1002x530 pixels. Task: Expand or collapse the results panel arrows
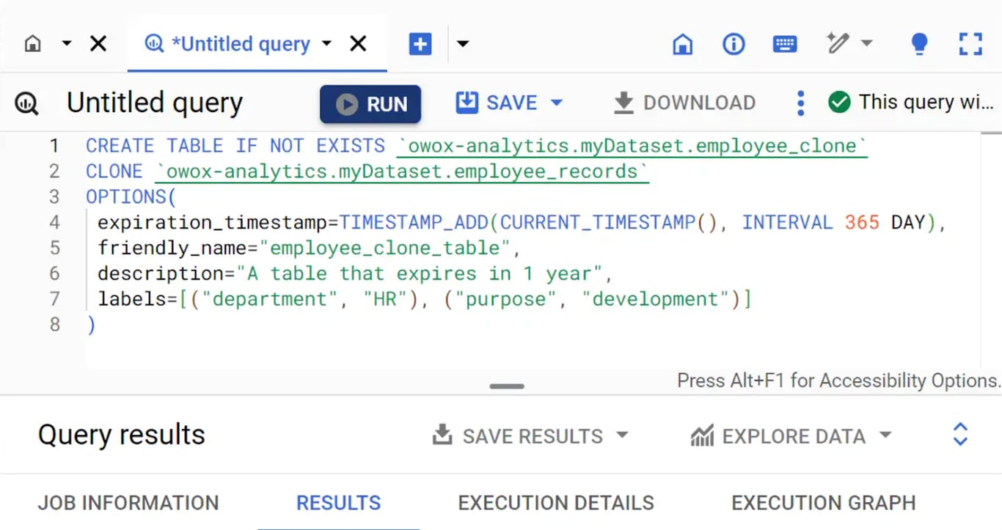point(960,435)
